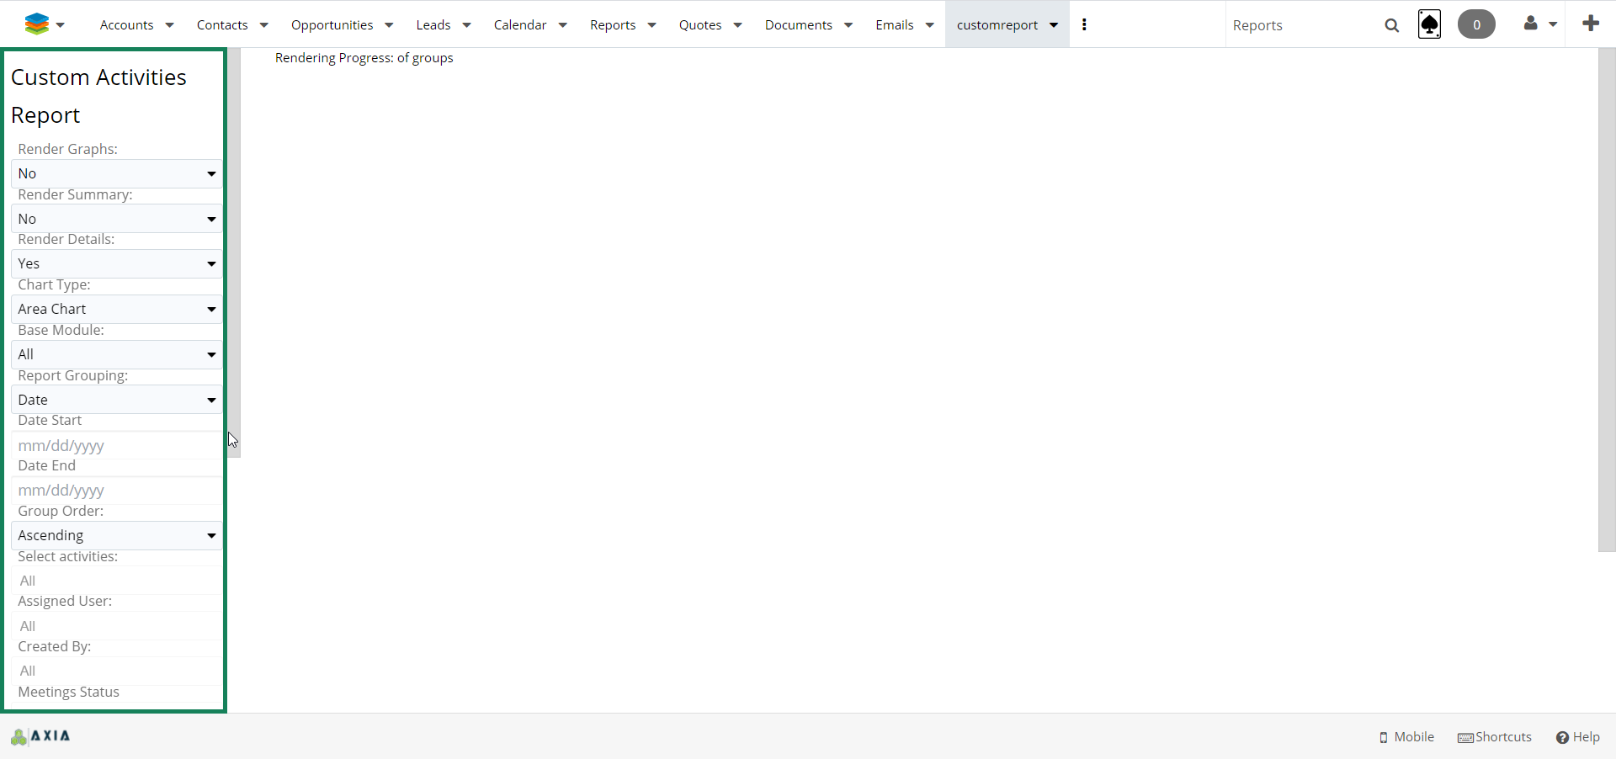
Task: Click the notification counter badge
Action: (x=1476, y=24)
